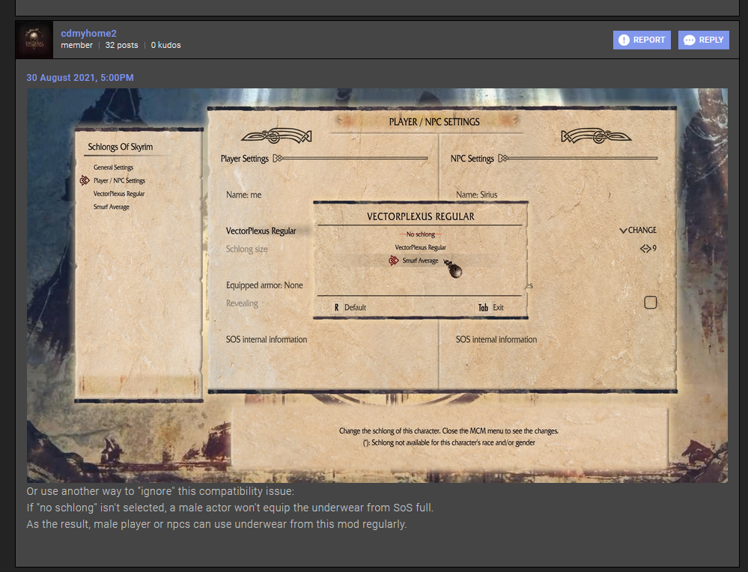The image size is (748, 572).
Task: Select VectorPlexus Regular in left sidebar
Action: (x=119, y=194)
